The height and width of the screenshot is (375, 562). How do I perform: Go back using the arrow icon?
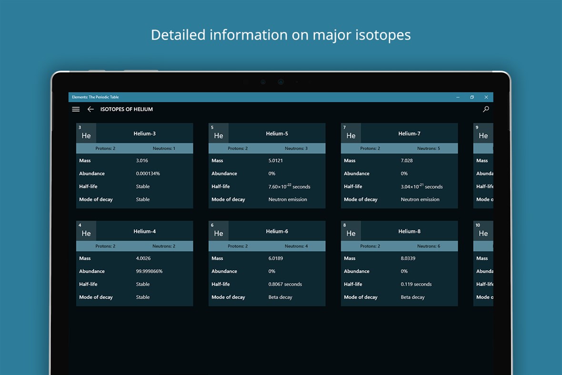pyautogui.click(x=90, y=109)
